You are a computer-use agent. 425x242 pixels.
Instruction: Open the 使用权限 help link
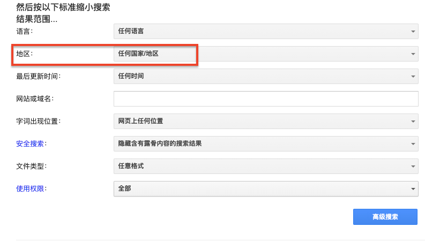click(x=31, y=189)
